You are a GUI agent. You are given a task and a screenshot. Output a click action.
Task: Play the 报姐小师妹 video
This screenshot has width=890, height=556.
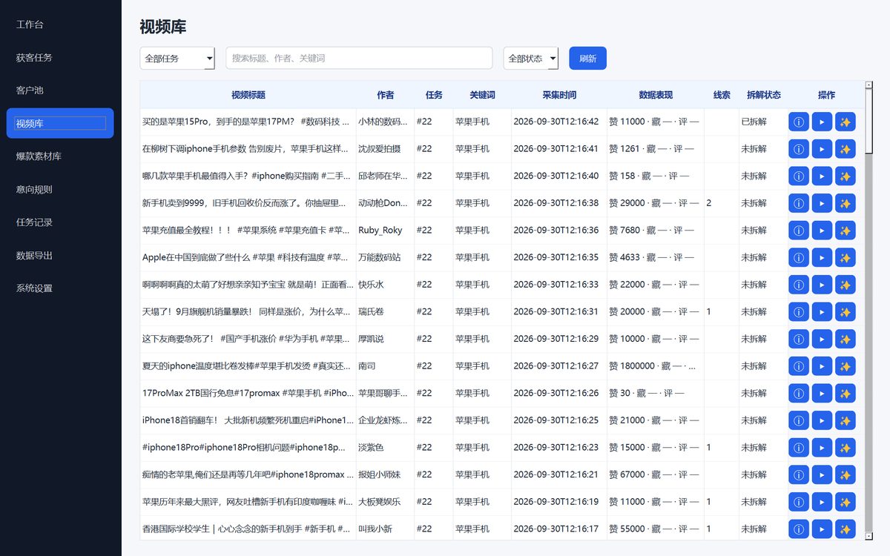click(x=822, y=474)
